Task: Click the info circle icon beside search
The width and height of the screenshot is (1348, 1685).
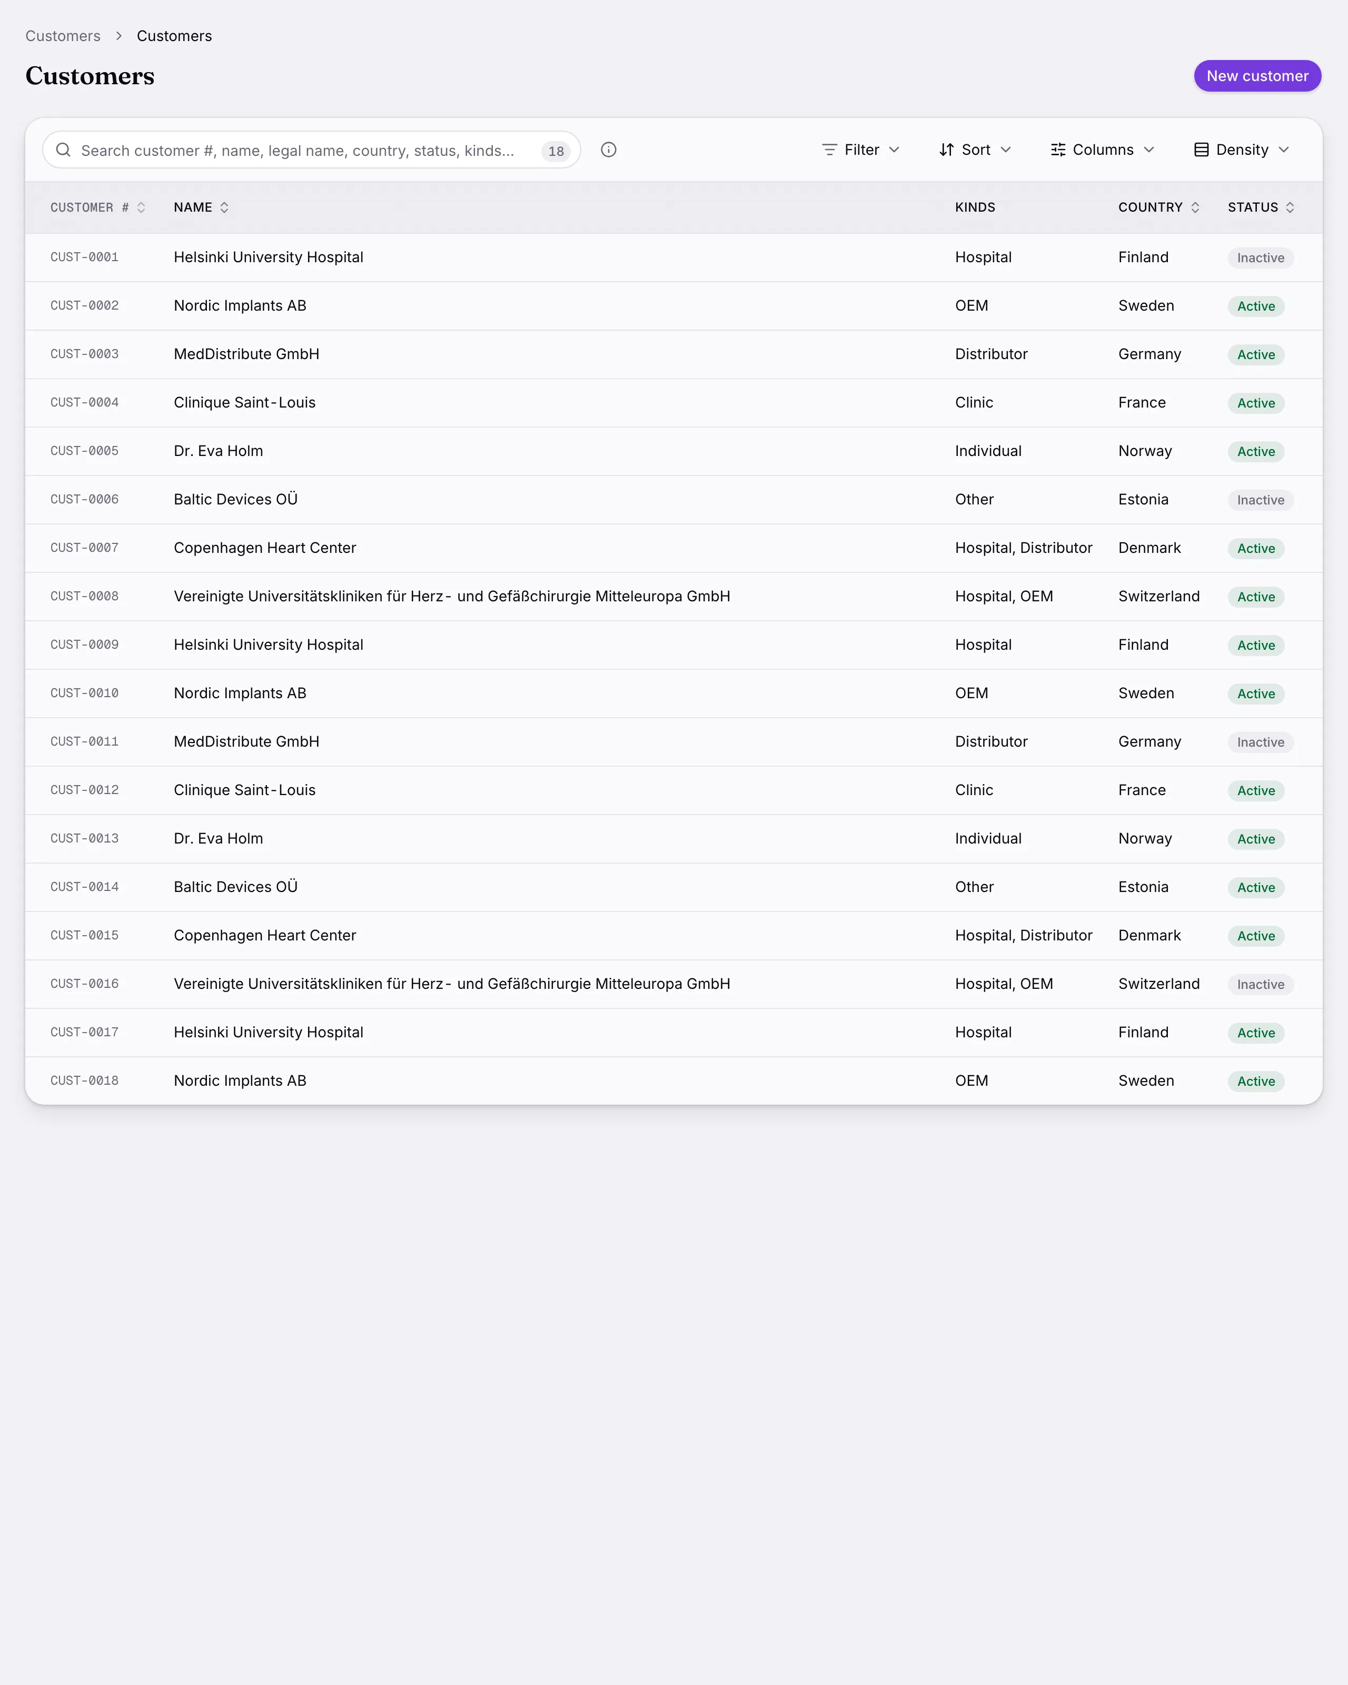Action: tap(609, 150)
